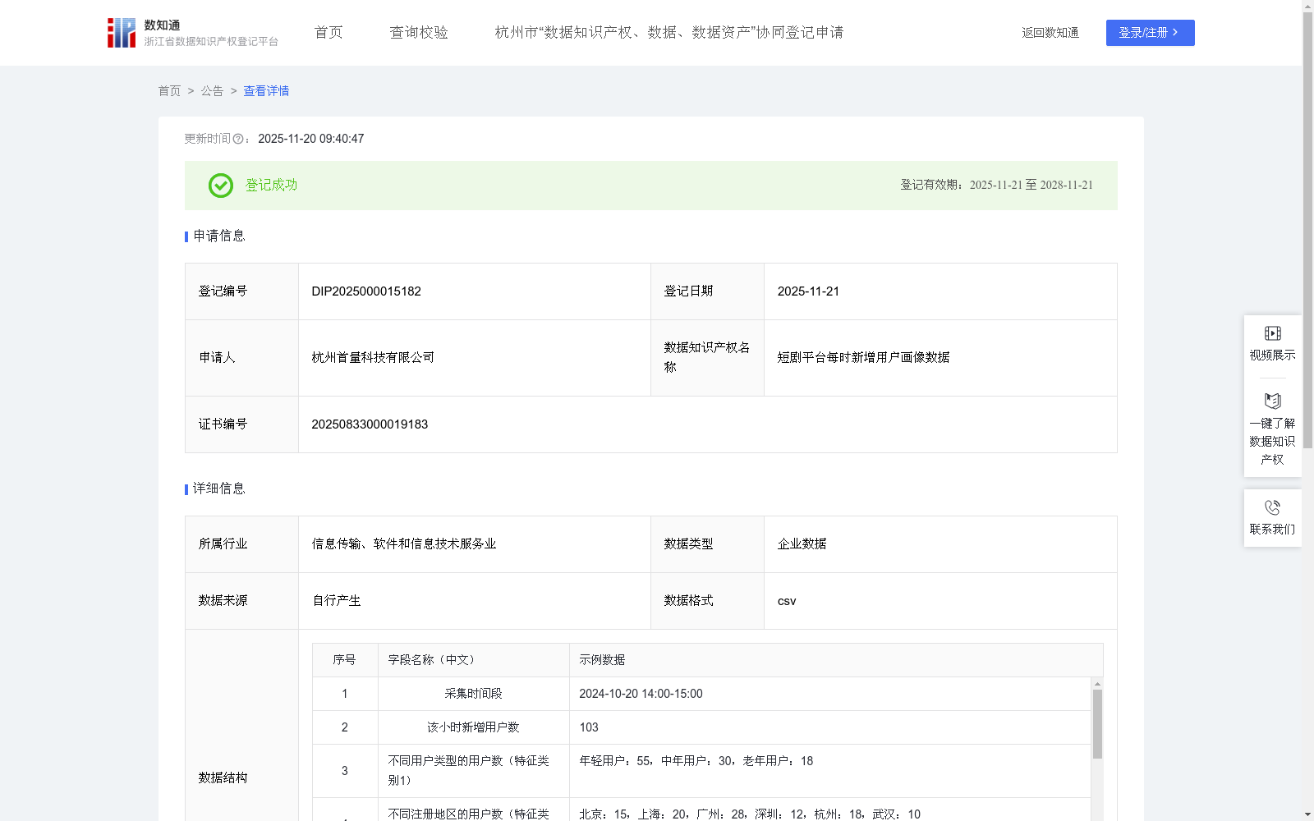Click the page vertical scrollbar thumb

(1307, 230)
